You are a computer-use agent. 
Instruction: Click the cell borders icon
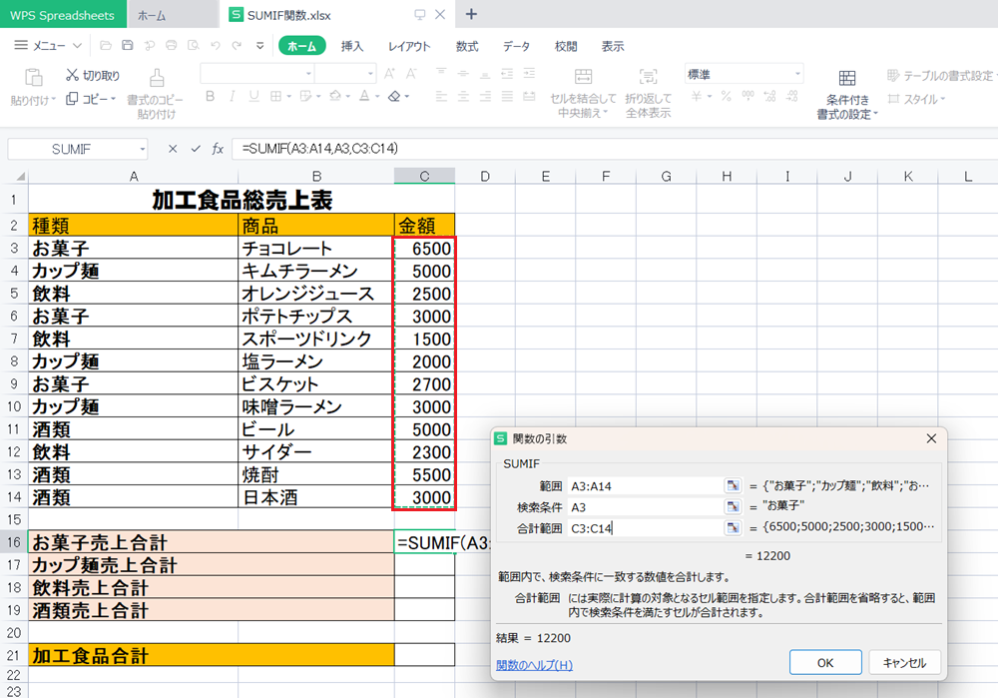(x=275, y=96)
